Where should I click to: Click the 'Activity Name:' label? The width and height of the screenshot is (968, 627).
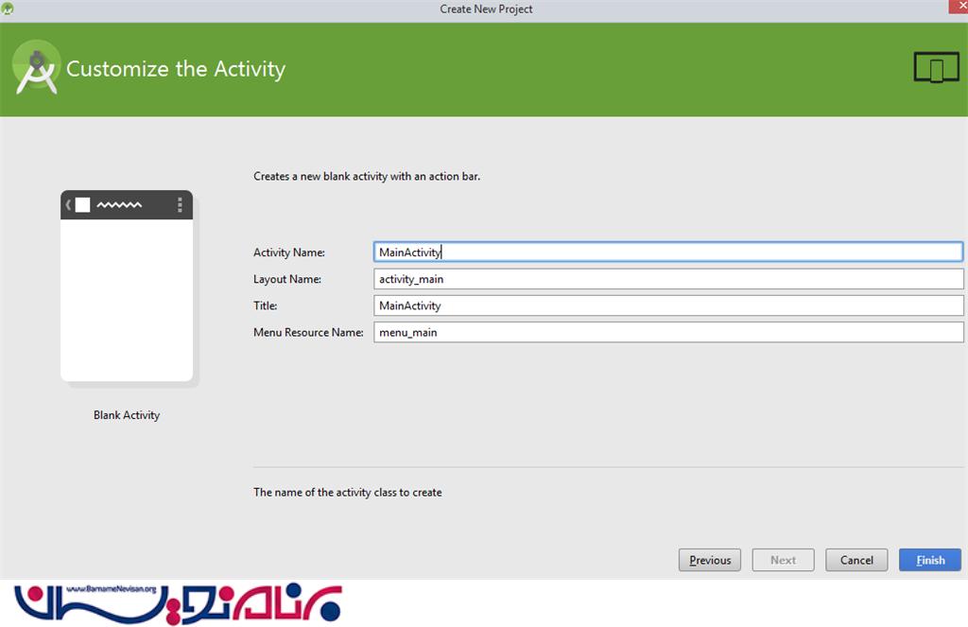point(289,253)
